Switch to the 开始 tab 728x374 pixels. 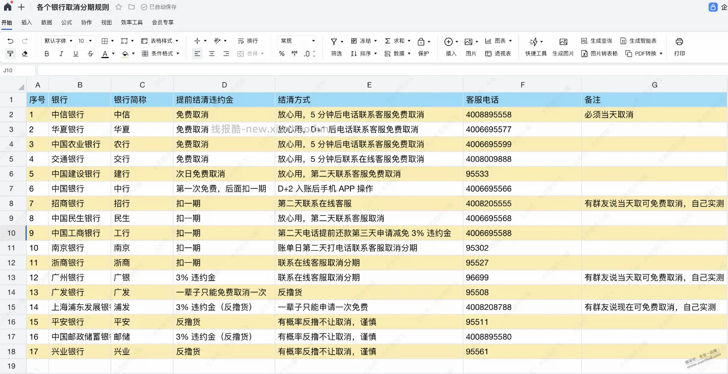coord(7,22)
